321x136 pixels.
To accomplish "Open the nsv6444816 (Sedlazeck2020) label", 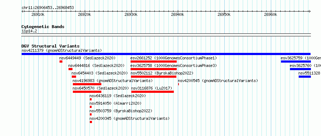I will [96, 65].
